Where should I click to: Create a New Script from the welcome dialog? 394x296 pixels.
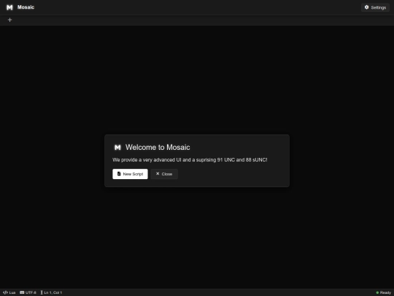click(130, 174)
